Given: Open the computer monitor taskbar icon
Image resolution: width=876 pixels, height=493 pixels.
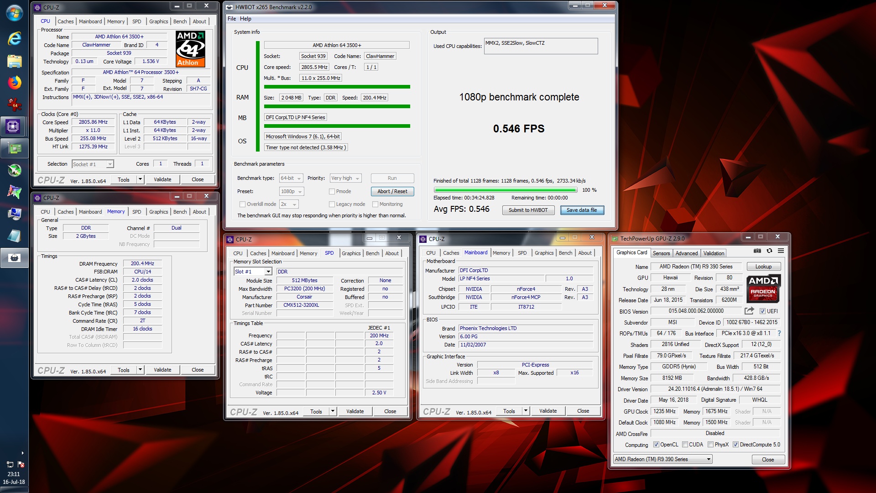Looking at the screenshot, I should pyautogui.click(x=15, y=214).
